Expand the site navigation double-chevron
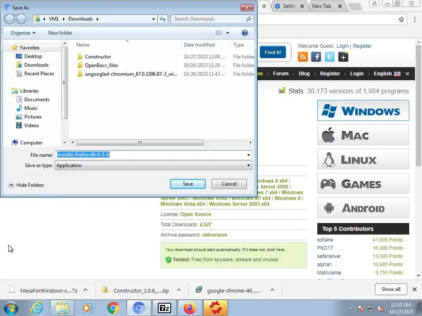 tap(408, 74)
